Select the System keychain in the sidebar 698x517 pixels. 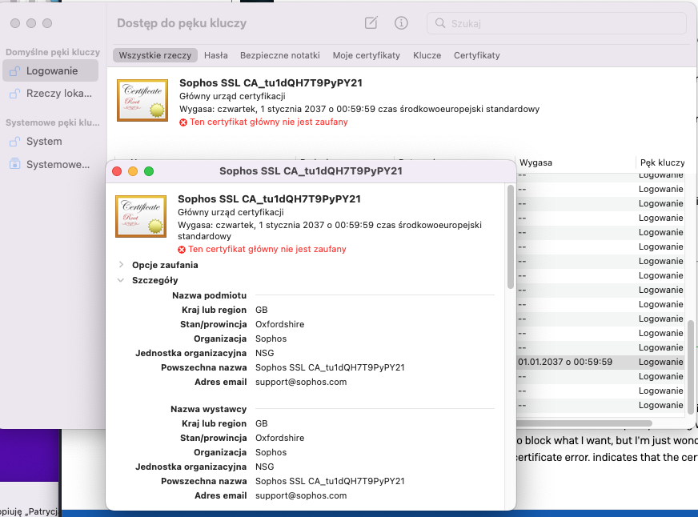tap(50, 142)
